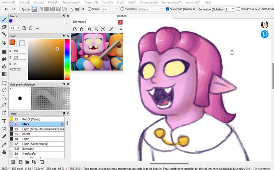Turn snap off button
Image resolution: width=274 pixels, height=170 pixels.
pos(34,9)
